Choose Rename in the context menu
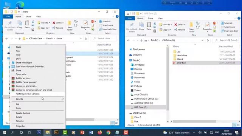Screen dimensions: 242x136 (x=20, y=121)
